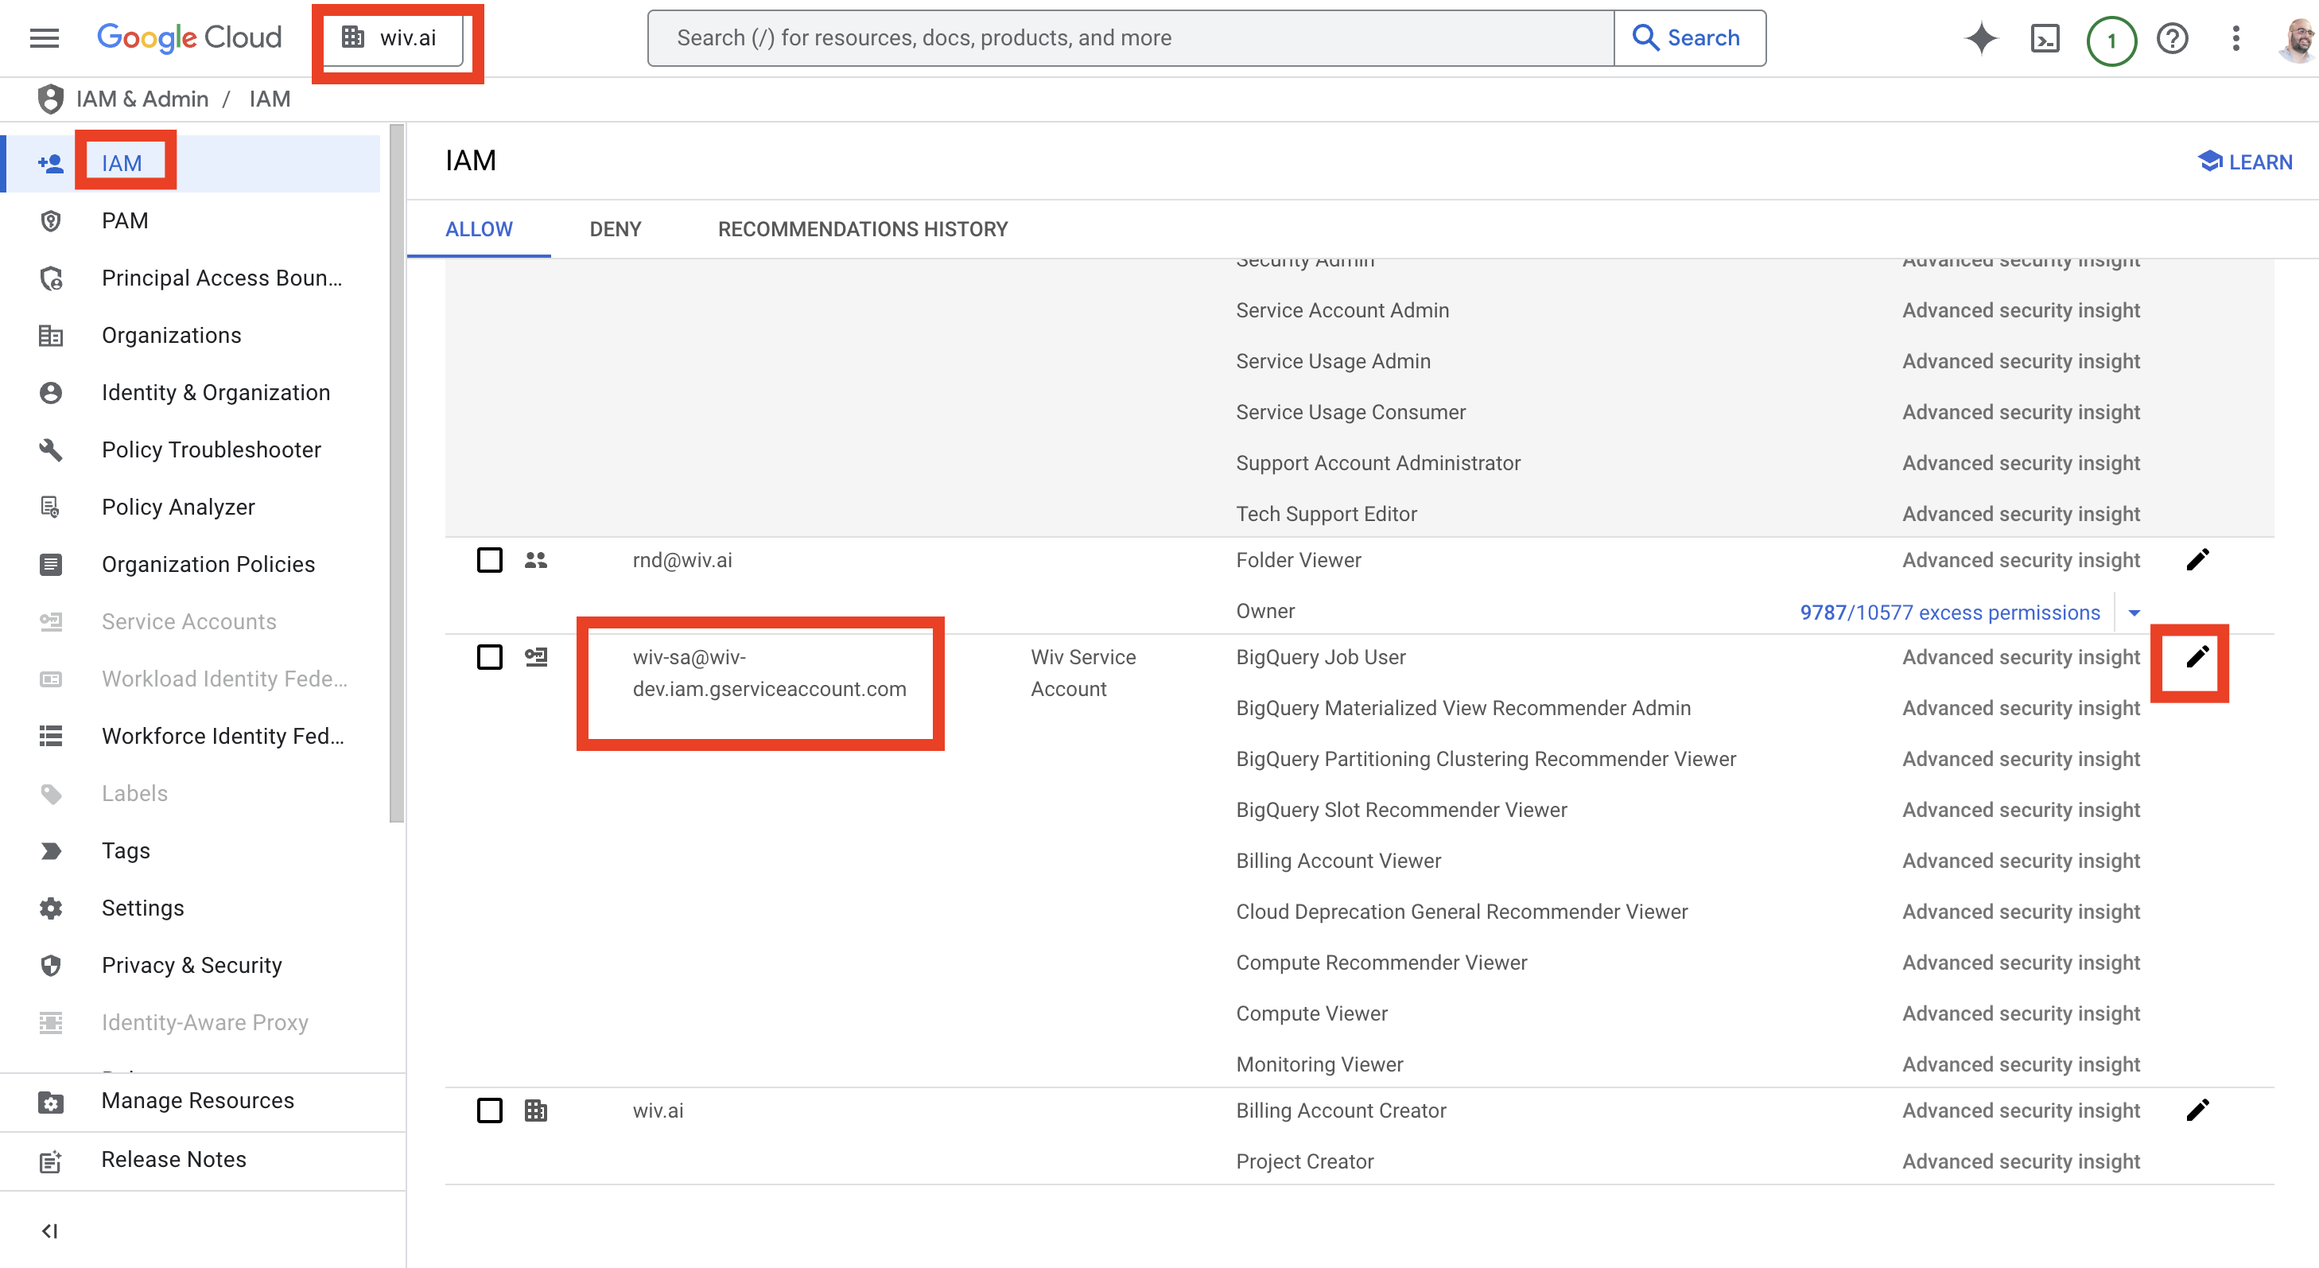Collapse the left sidebar panel
The image size is (2319, 1268).
49,1230
